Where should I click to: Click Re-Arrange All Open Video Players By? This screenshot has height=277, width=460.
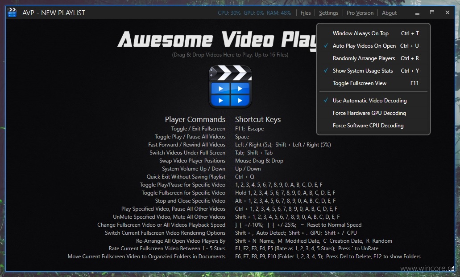(x=181, y=241)
